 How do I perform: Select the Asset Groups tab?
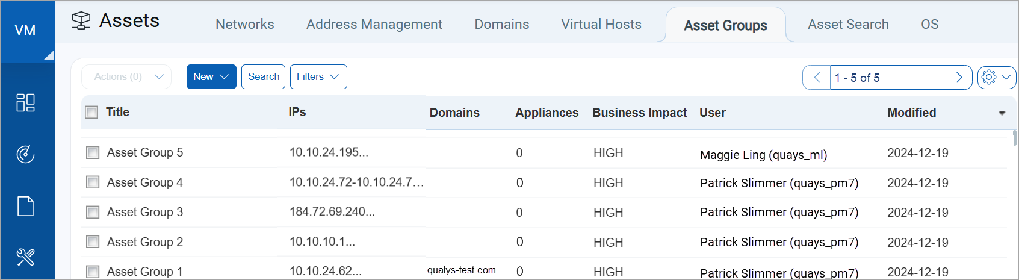pos(725,25)
